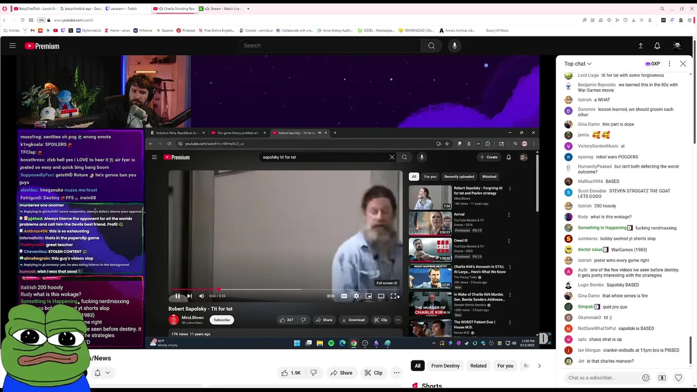
Task: Click Download under the Sapolsky video
Action: [x=353, y=320]
